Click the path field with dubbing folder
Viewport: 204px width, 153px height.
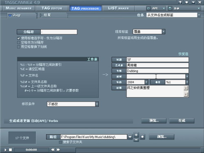tap(94, 137)
